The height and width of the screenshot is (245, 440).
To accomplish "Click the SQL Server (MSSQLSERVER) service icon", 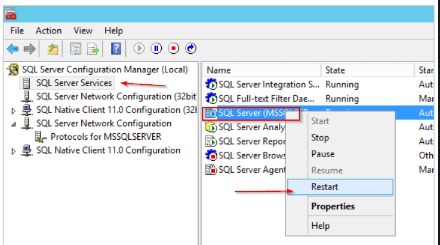I will pos(211,113).
